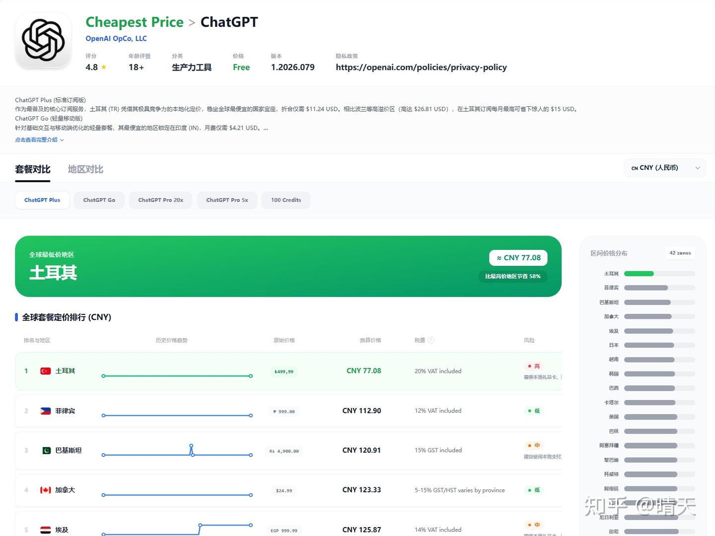
Task: Open the Cheapest Price breadcrumb link
Action: [135, 22]
